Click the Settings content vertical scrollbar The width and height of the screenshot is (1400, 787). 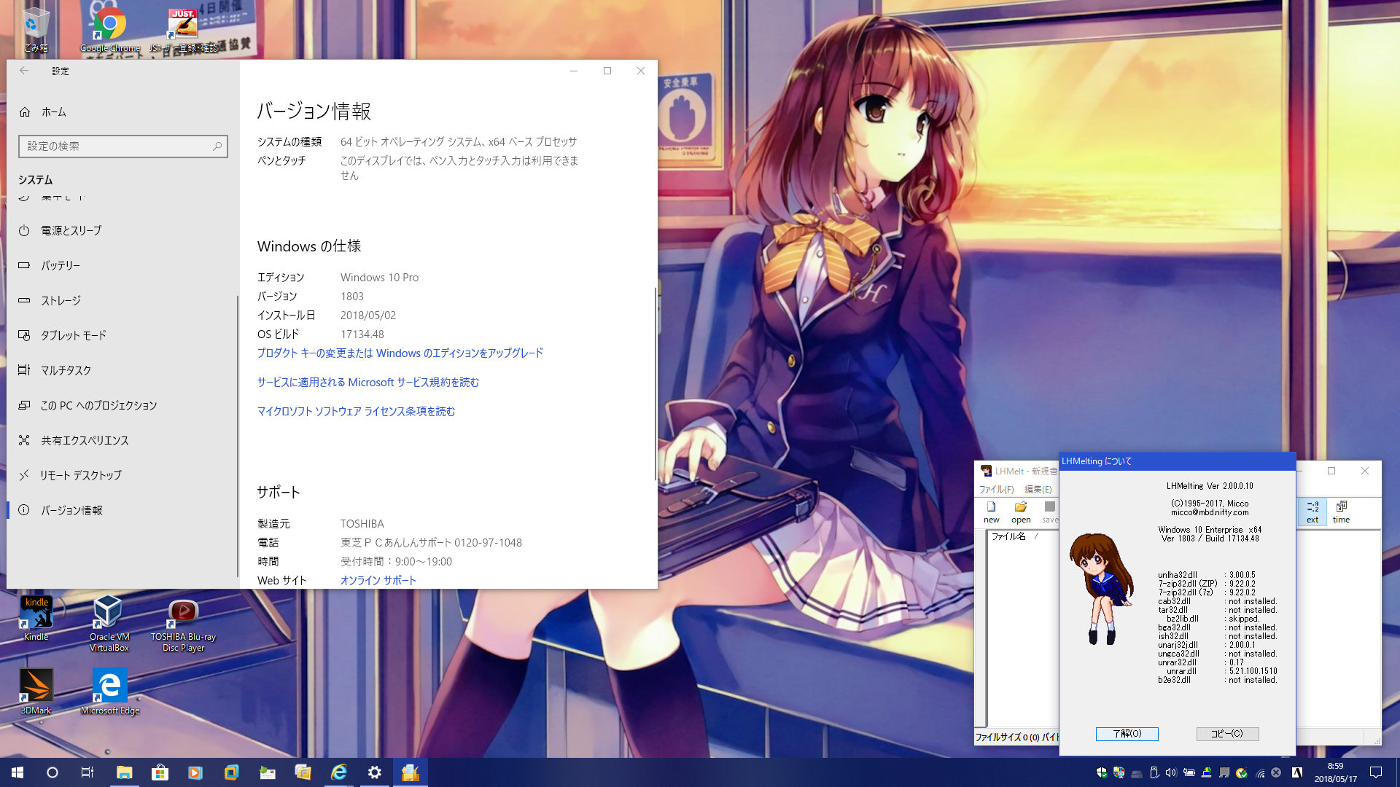click(x=655, y=383)
